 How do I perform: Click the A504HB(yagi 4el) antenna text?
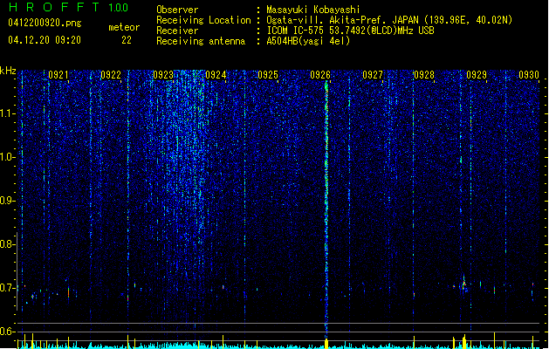(308, 41)
